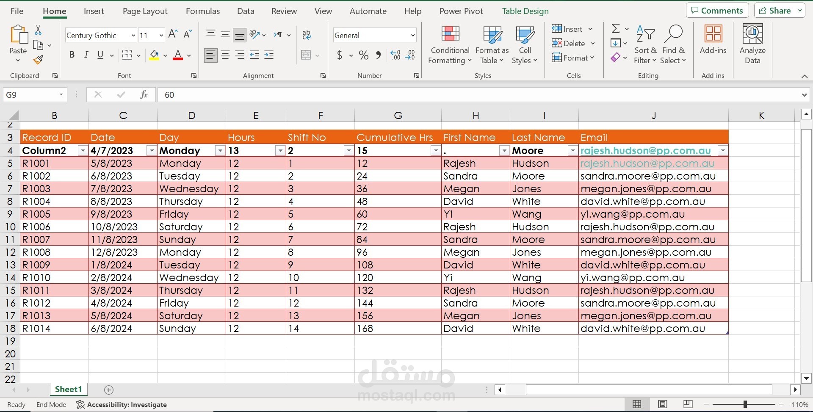This screenshot has height=412, width=813.
Task: Click the Increase Font Size icon
Action: click(173, 34)
